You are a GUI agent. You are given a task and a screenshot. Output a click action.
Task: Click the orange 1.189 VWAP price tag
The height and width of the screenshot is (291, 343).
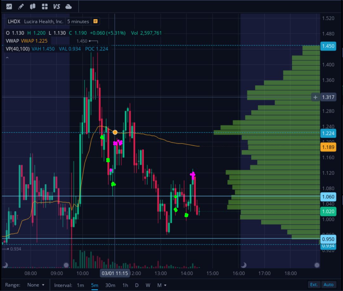click(x=328, y=147)
